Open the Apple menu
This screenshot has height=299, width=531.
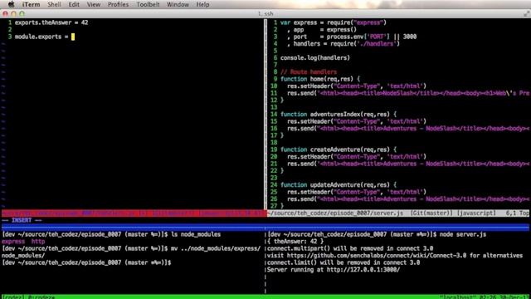pos(11,4)
